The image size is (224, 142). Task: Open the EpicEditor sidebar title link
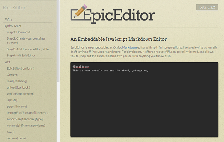[x=14, y=8]
